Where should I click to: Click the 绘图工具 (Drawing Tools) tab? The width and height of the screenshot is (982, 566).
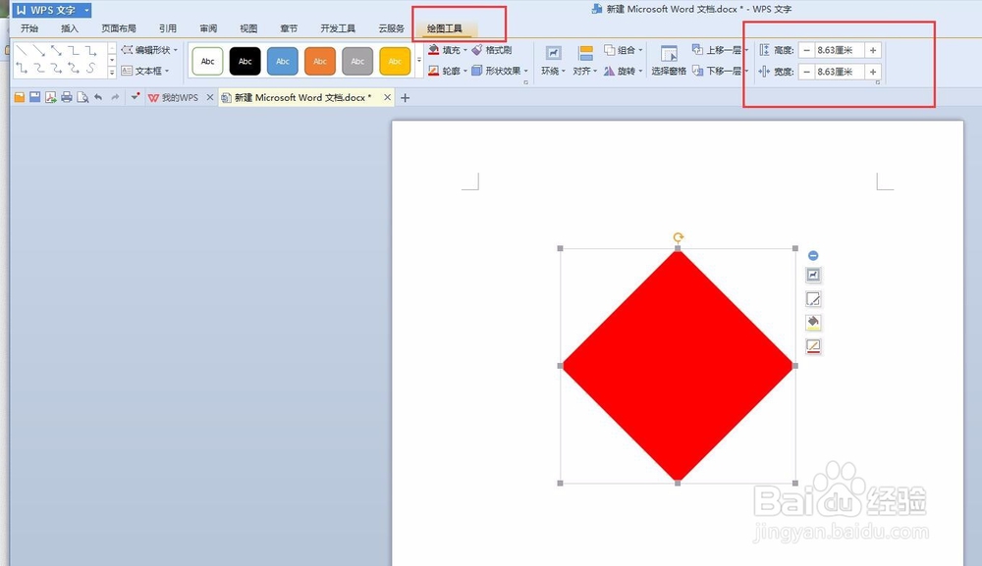tap(445, 28)
